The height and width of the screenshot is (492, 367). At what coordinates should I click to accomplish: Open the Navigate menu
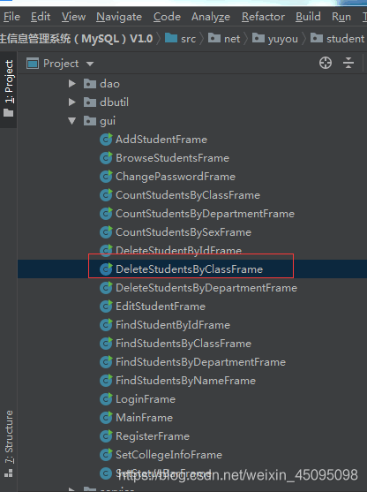[119, 17]
